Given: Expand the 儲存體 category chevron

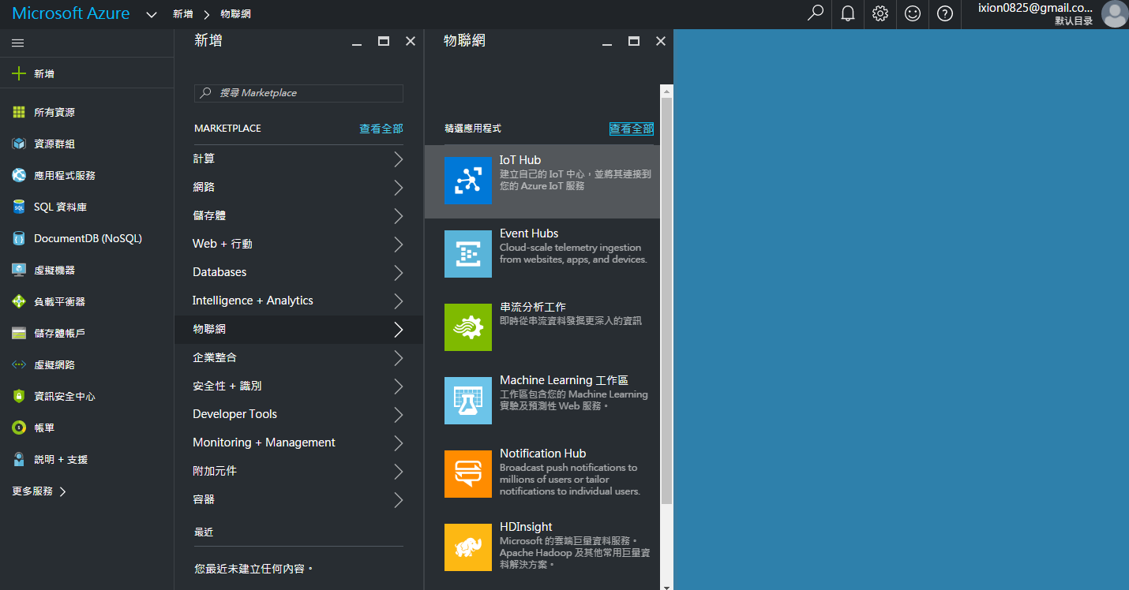Looking at the screenshot, I should click(398, 216).
